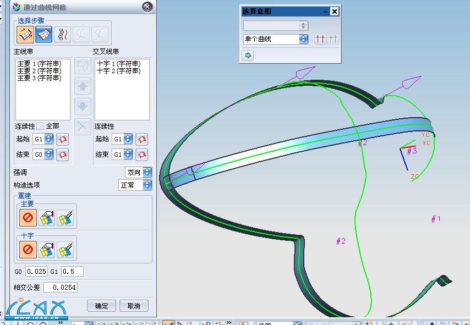Open the primary 结束 G0 continuity dropdown
The height and width of the screenshot is (325, 470).
click(49, 155)
